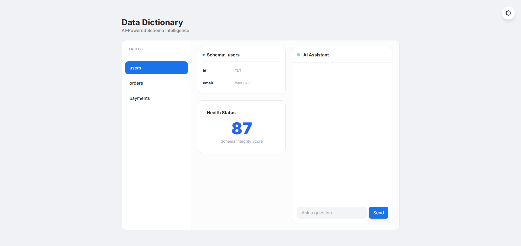Click the green AI Assistant status dot

298,55
